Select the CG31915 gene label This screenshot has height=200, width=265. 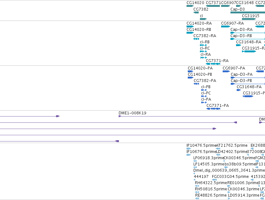pos(251,16)
